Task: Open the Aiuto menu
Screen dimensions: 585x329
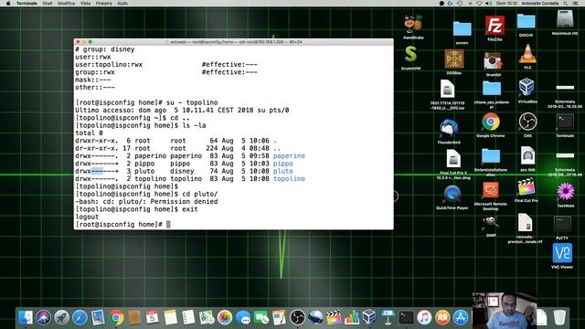Action: point(122,3)
